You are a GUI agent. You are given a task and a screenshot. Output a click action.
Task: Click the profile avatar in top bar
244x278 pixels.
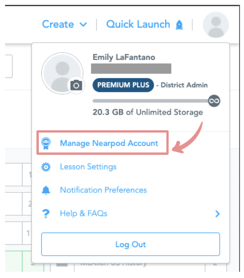point(216,25)
